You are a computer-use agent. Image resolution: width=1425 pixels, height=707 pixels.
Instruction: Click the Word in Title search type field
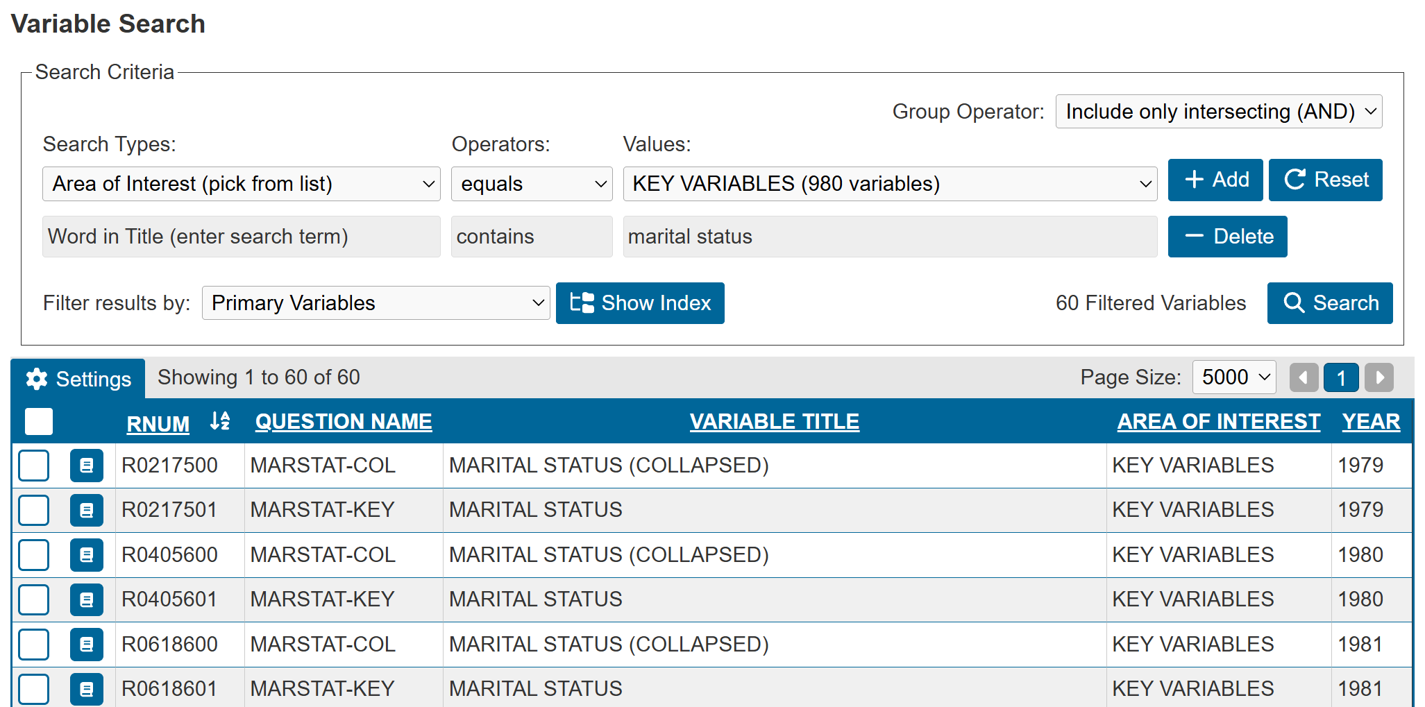coord(242,237)
